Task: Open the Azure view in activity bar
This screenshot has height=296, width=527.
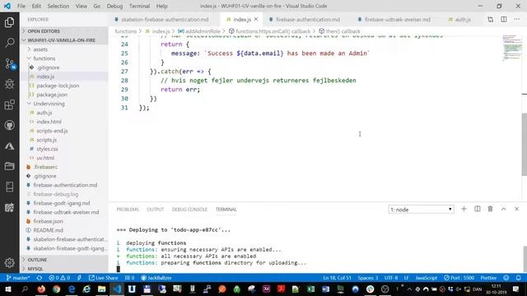Action: coord(9,146)
